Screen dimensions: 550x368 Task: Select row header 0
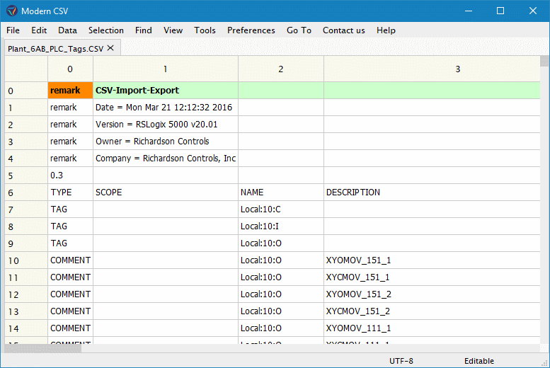pos(26,91)
